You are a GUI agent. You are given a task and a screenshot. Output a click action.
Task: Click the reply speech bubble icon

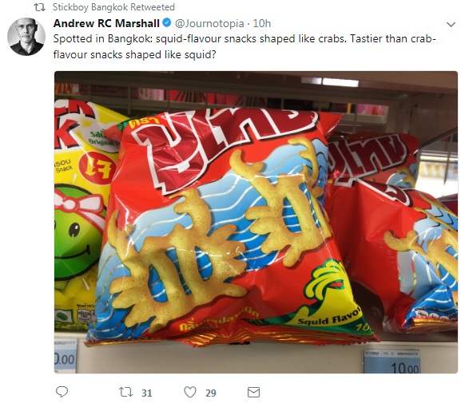[62, 392]
